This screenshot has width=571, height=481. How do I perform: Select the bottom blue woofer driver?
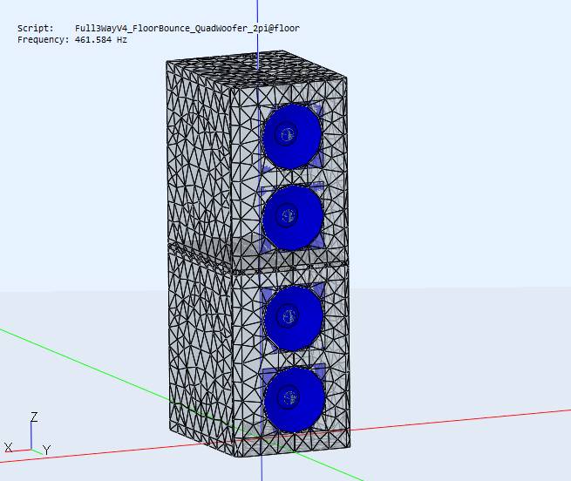(x=295, y=400)
